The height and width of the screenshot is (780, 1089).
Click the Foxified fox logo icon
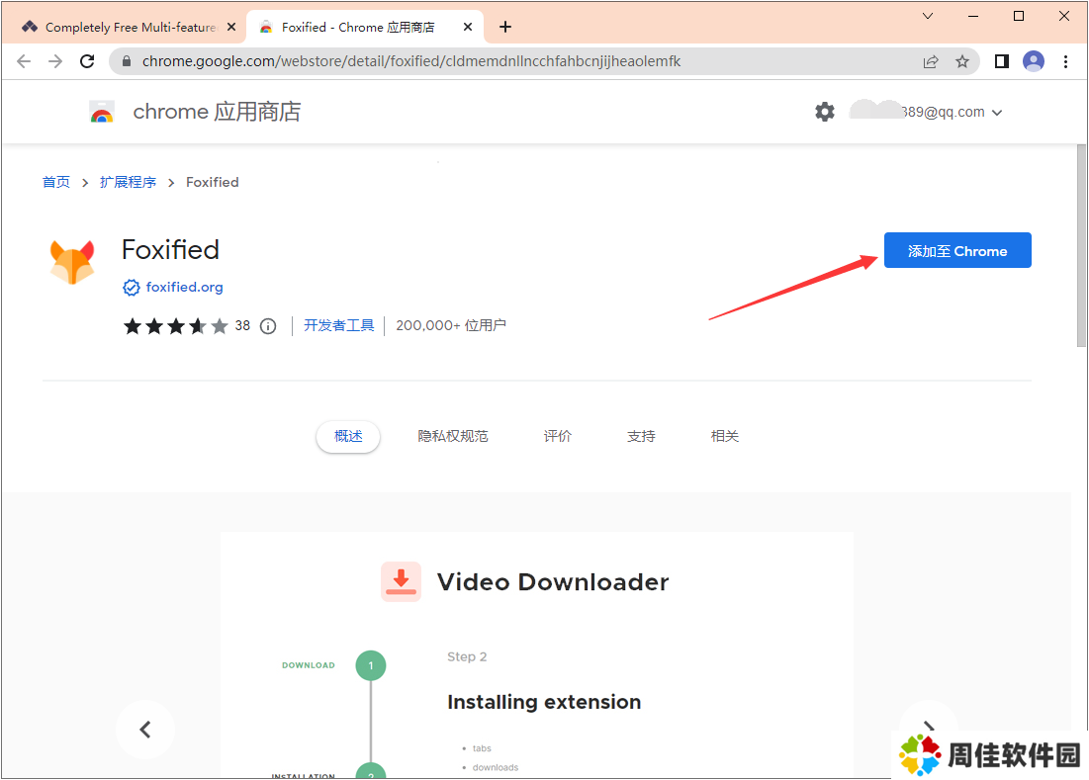[x=72, y=261]
